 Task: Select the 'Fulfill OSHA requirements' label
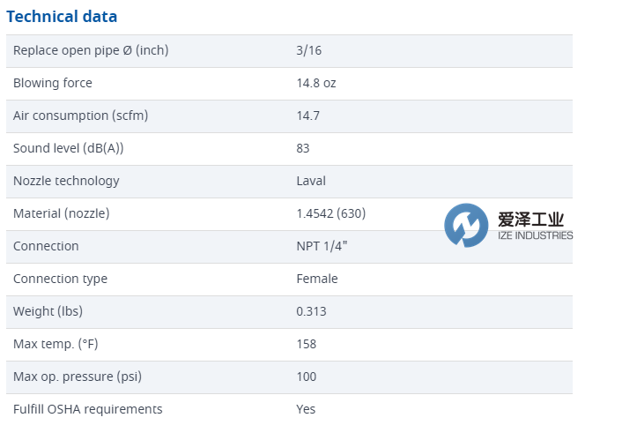tap(88, 409)
